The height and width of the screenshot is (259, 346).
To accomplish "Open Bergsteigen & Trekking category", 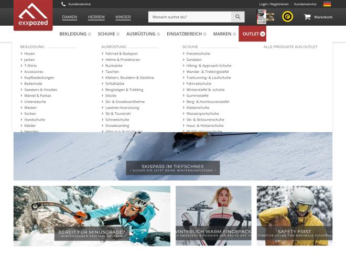I will [124, 90].
